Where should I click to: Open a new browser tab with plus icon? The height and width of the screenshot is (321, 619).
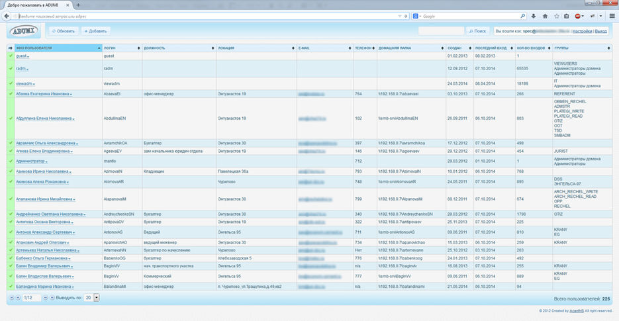click(78, 5)
